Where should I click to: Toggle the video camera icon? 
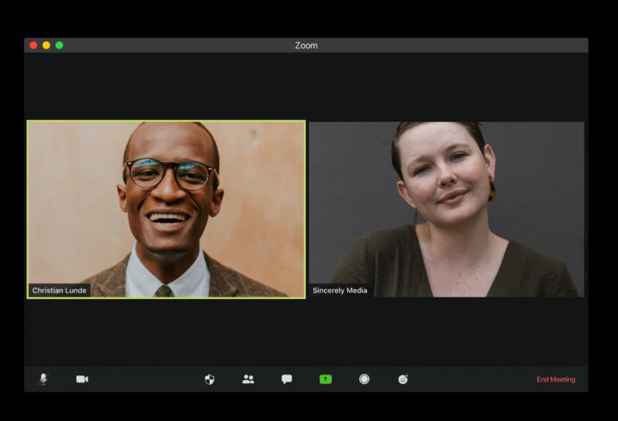click(82, 379)
